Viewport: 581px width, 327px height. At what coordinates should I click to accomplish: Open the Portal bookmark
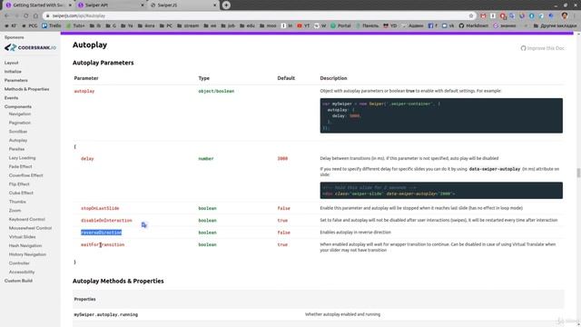[x=340, y=26]
